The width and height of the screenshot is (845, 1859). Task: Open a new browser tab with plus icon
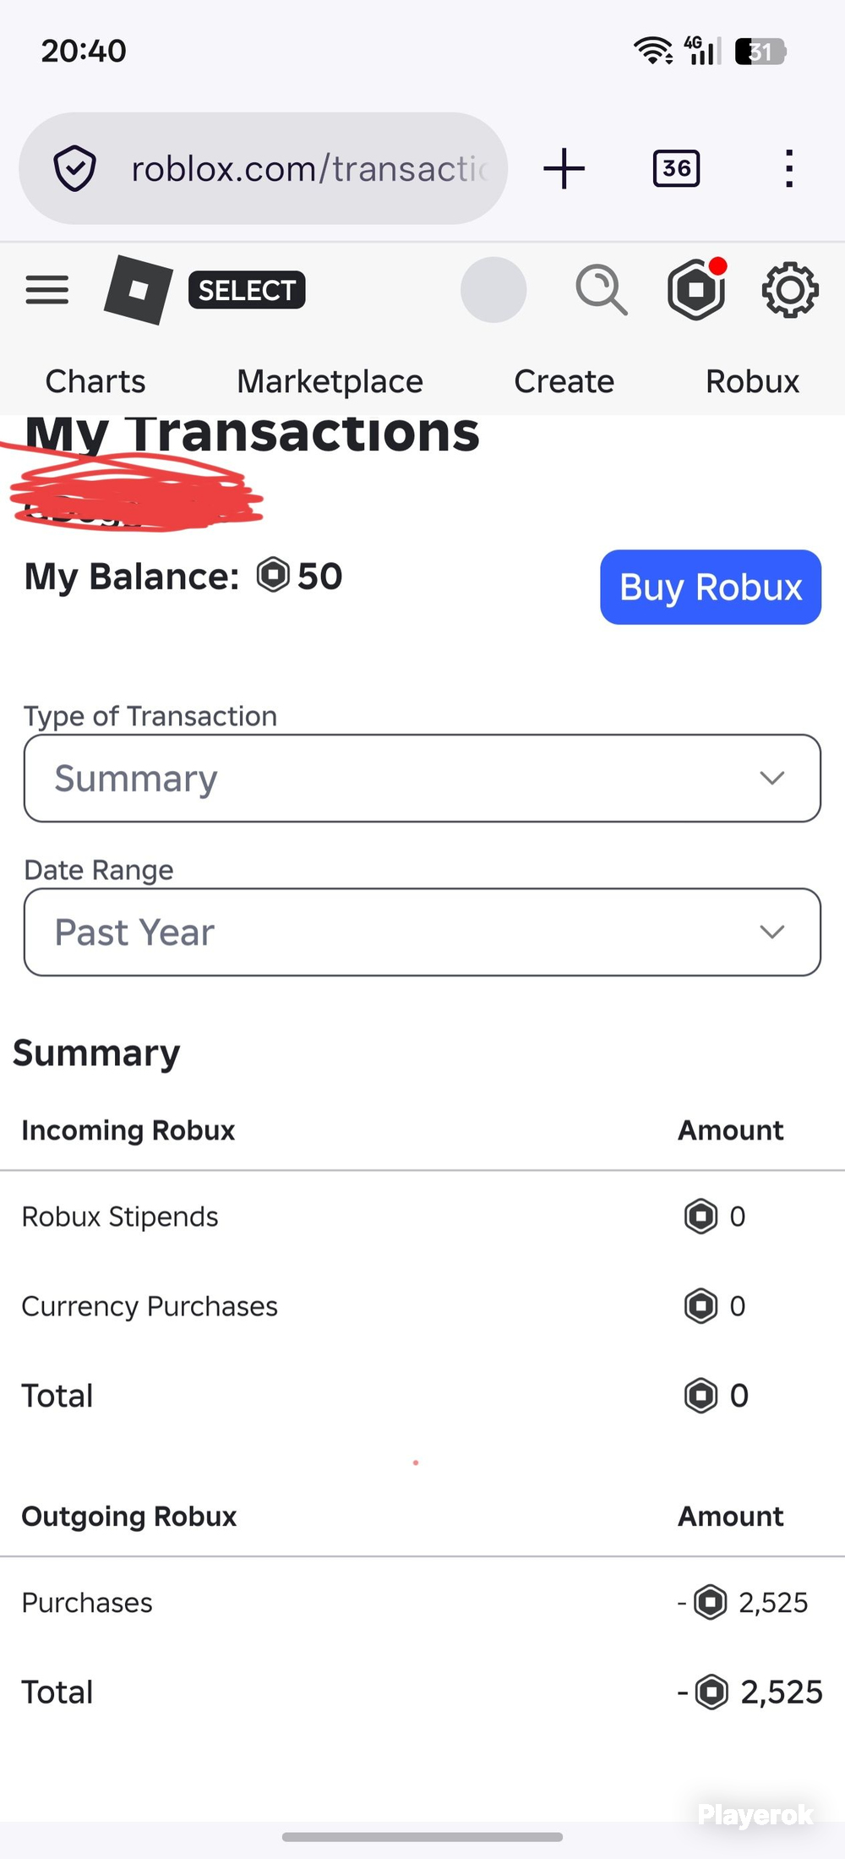pos(564,168)
